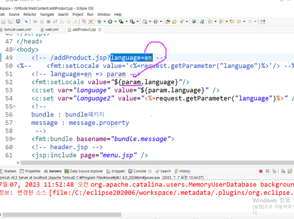Open the Data Source Explorer tab

84,171
